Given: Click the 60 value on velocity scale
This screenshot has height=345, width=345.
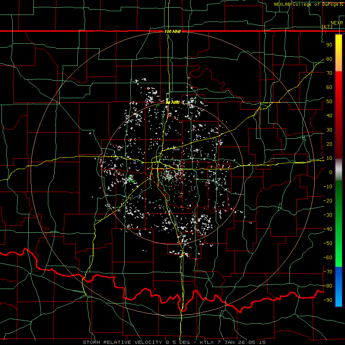Looking at the screenshot, I should click(329, 87).
